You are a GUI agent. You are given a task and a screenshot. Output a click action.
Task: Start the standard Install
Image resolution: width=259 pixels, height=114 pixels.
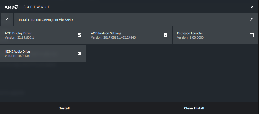click(65, 108)
